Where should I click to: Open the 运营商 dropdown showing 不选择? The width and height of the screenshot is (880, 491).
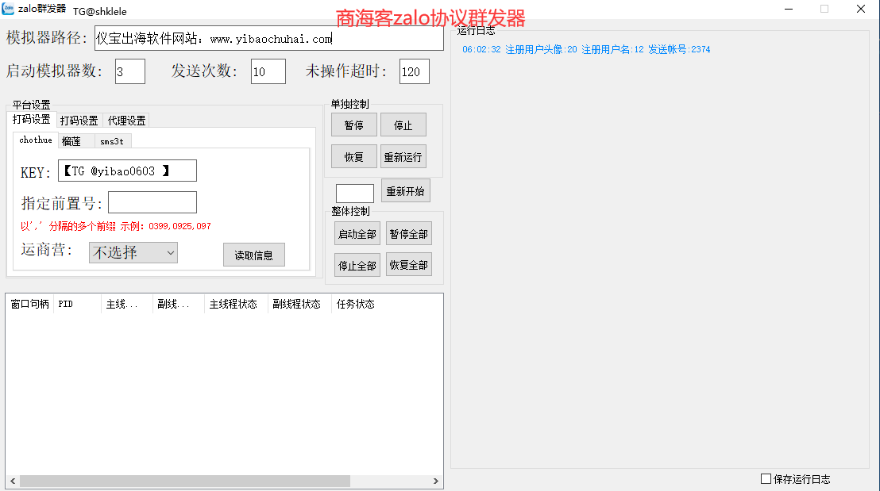[x=133, y=253]
